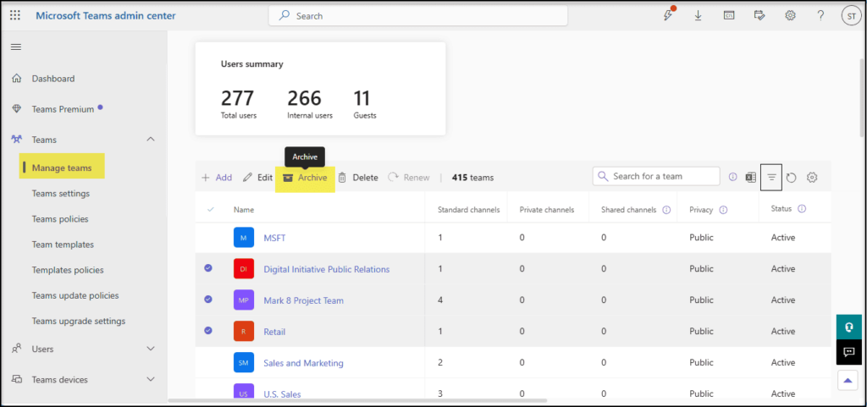867x407 pixels.
Task: Click the MSFT team avatar icon
Action: point(244,238)
